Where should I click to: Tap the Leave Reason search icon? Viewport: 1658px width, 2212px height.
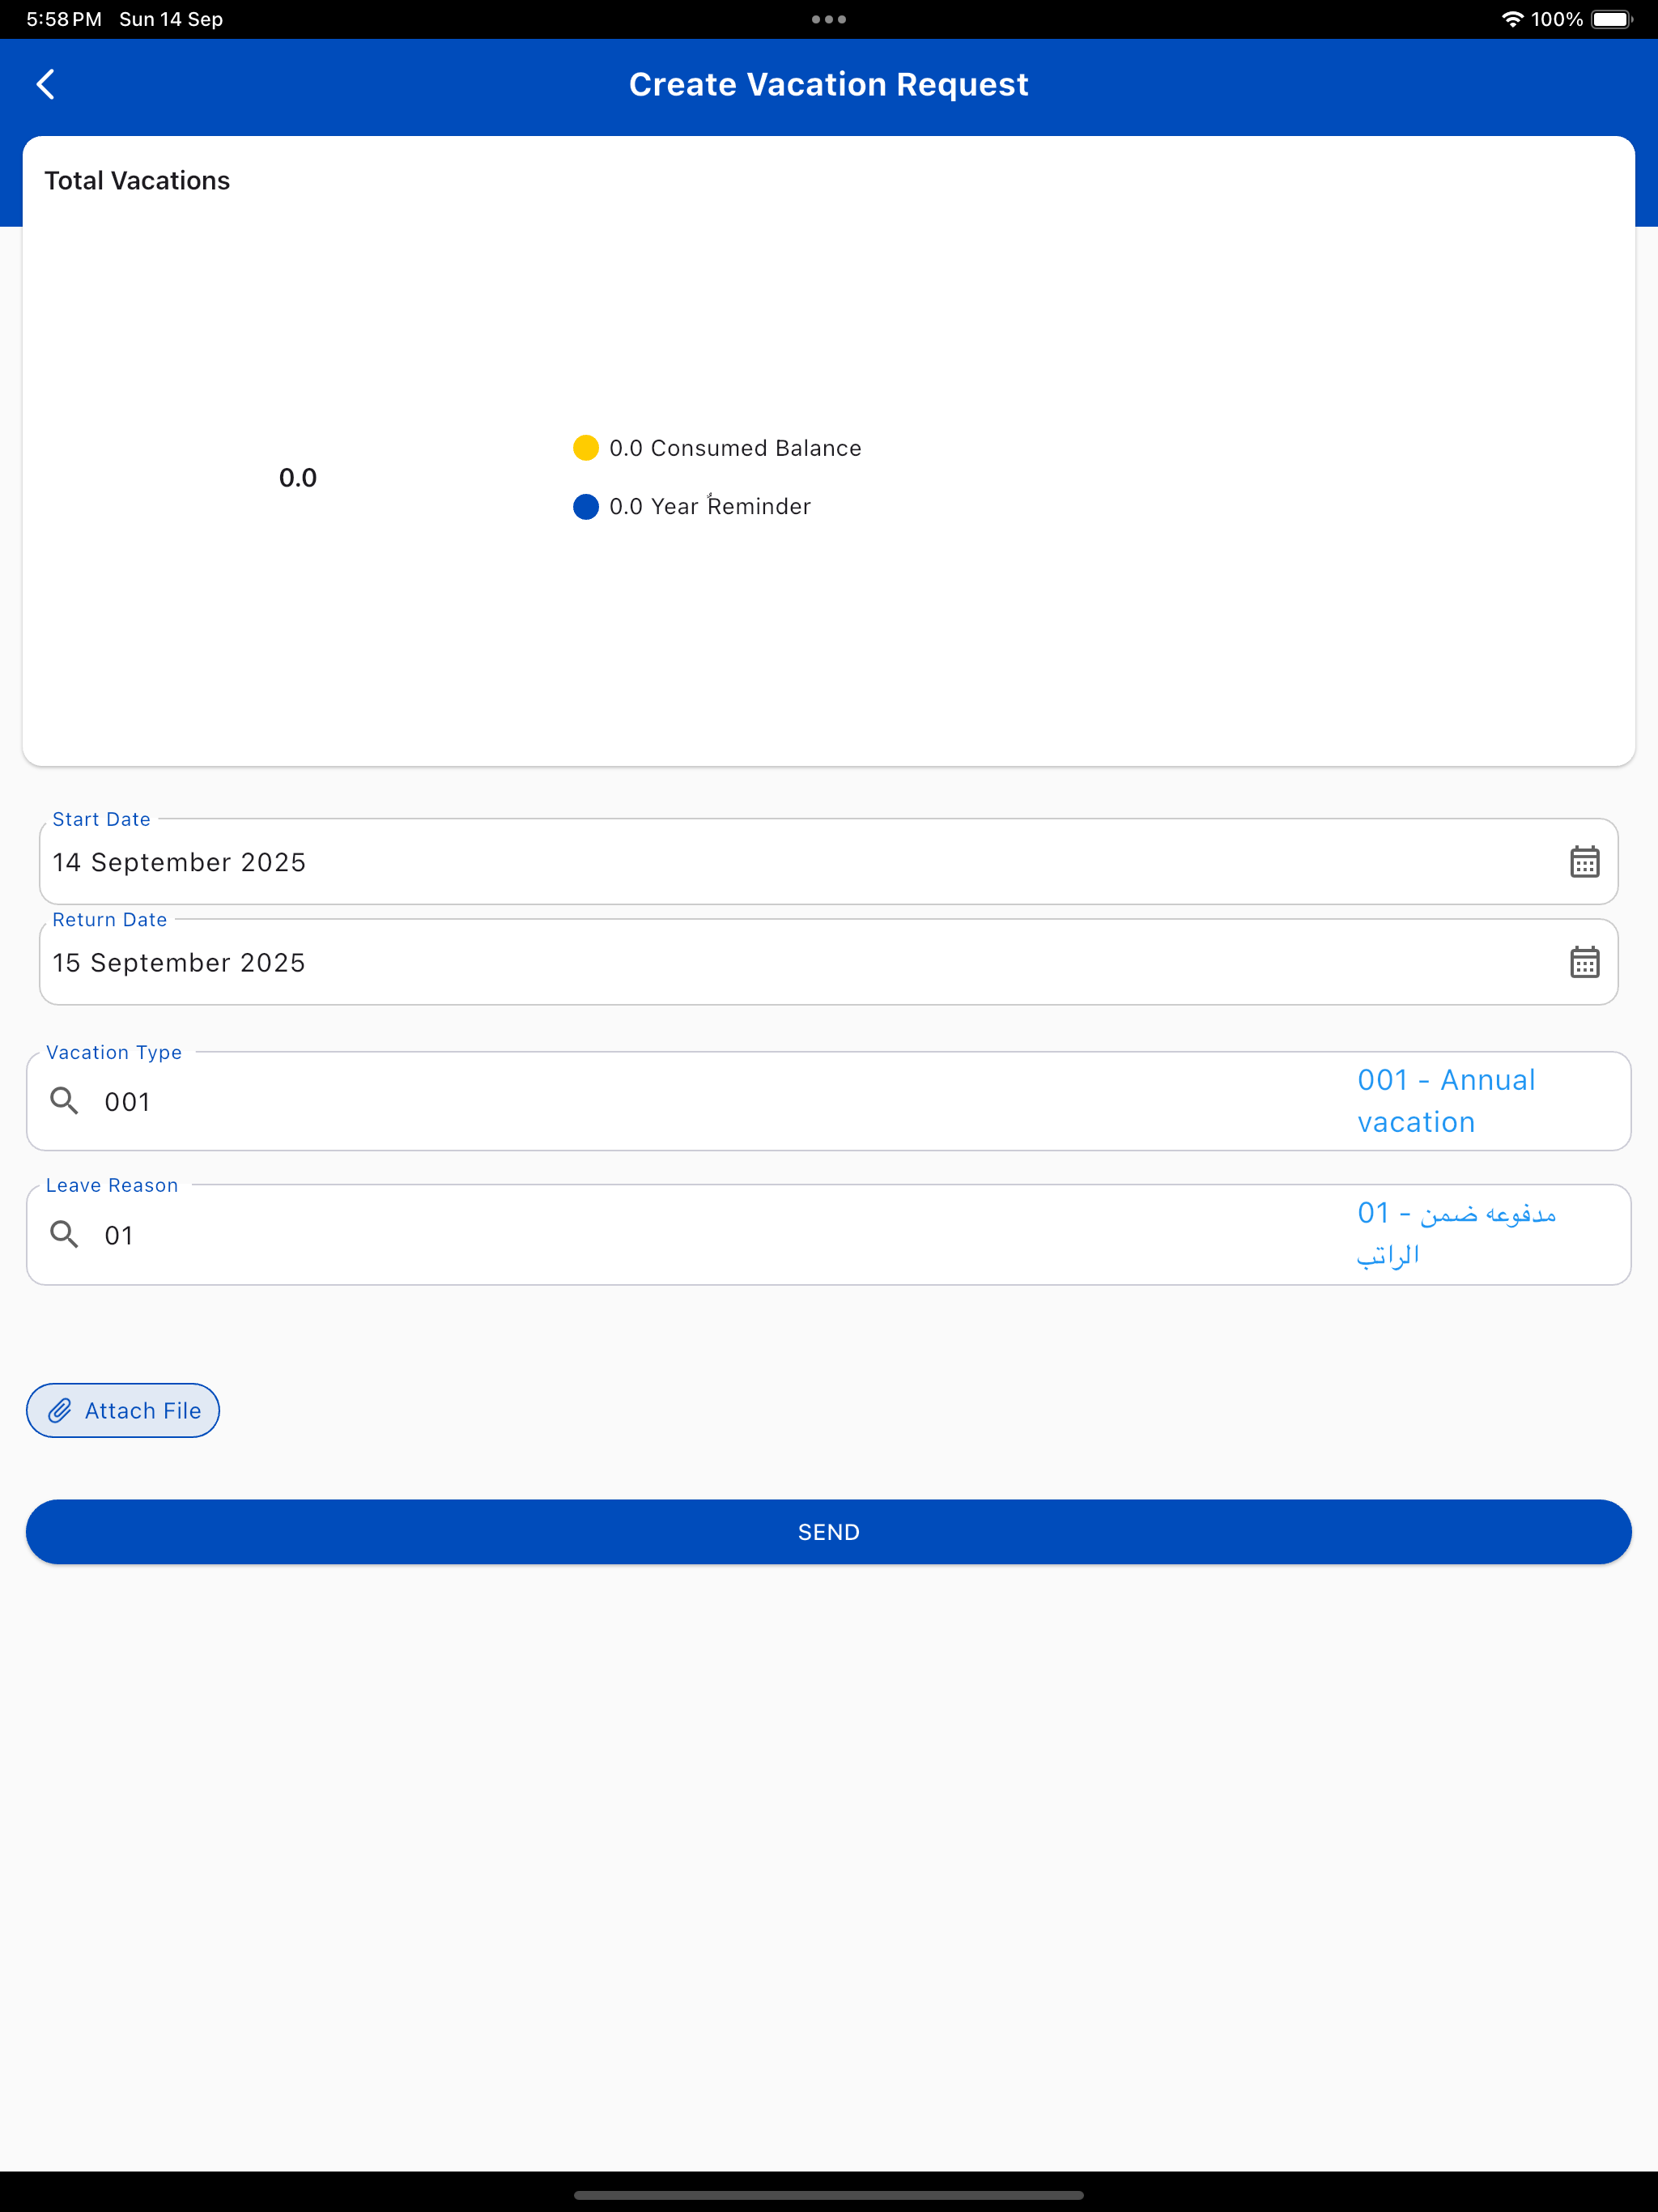click(64, 1234)
